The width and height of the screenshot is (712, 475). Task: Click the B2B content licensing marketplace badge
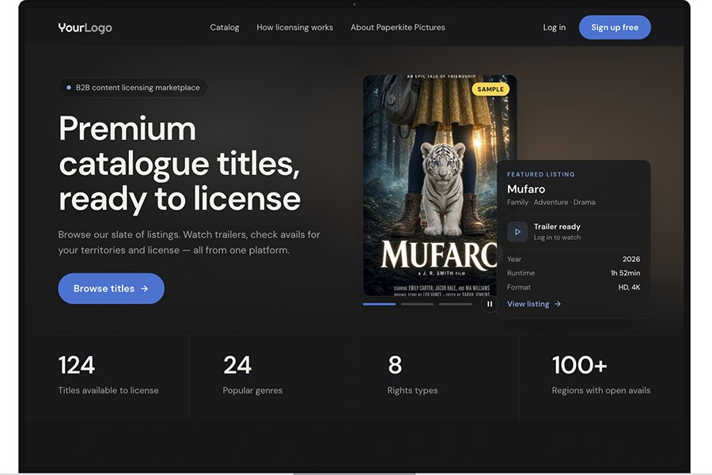click(x=133, y=87)
